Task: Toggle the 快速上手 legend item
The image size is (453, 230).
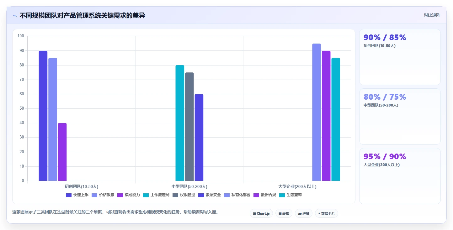Action: coord(77,195)
